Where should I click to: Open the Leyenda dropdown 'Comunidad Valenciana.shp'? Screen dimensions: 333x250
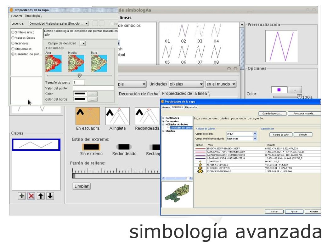coord(59,23)
